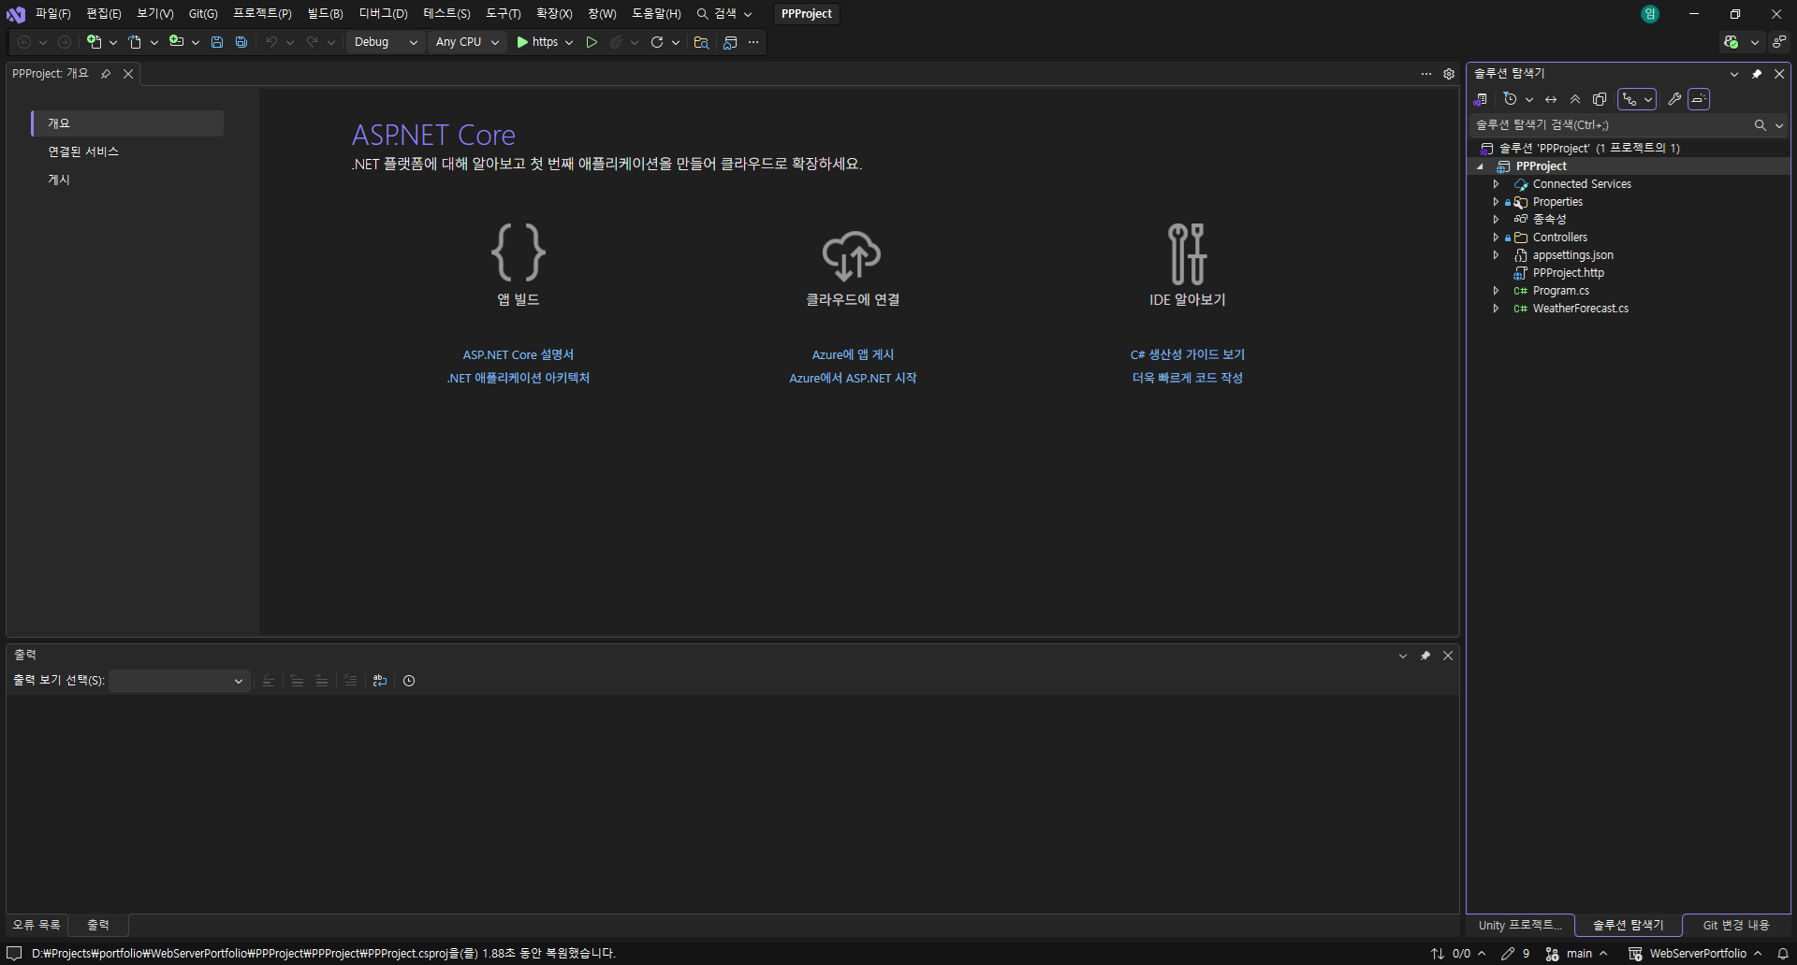Open Find in Files toolbar icon
The height and width of the screenshot is (965, 1797).
(701, 42)
